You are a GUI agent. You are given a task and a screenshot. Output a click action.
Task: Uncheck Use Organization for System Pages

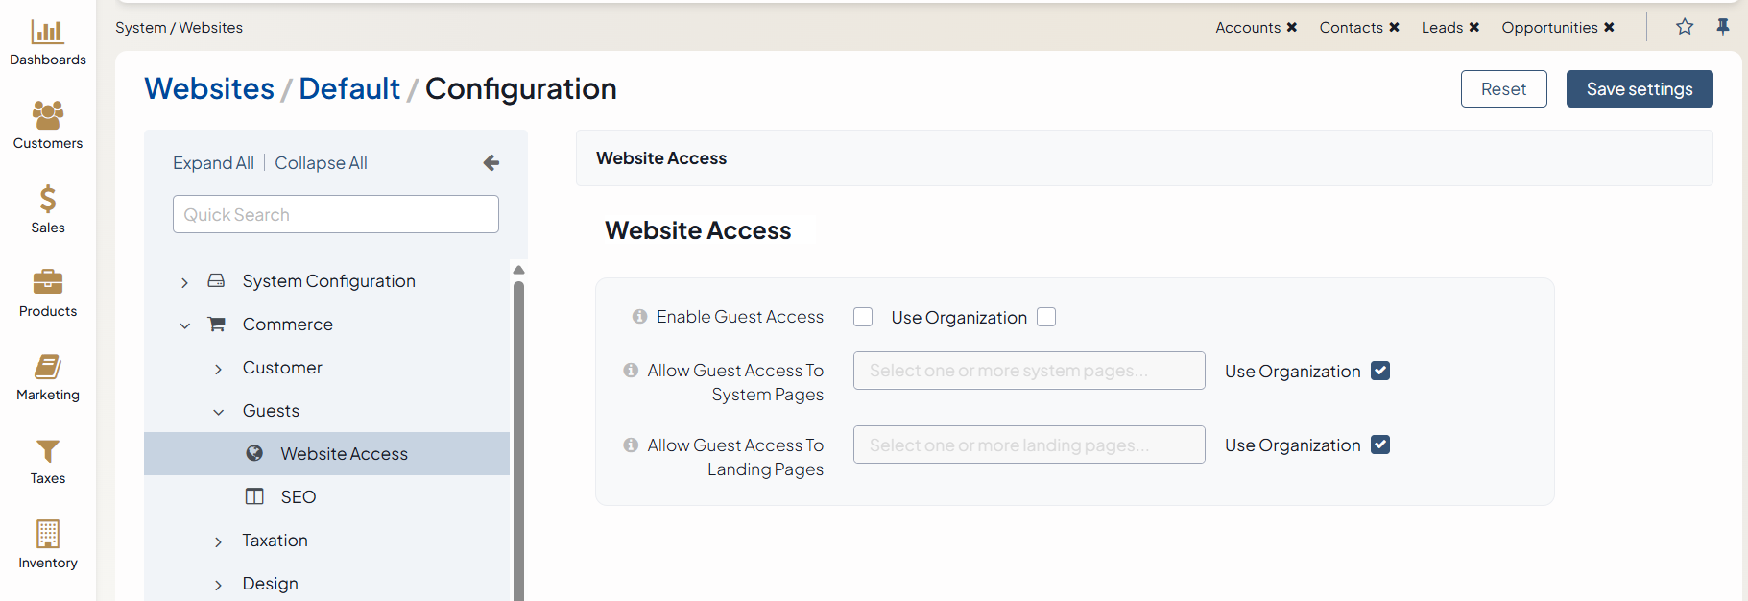(1380, 371)
